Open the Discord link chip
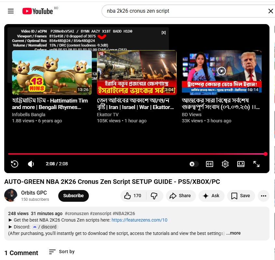The height and width of the screenshot is (260, 275). click(45, 227)
